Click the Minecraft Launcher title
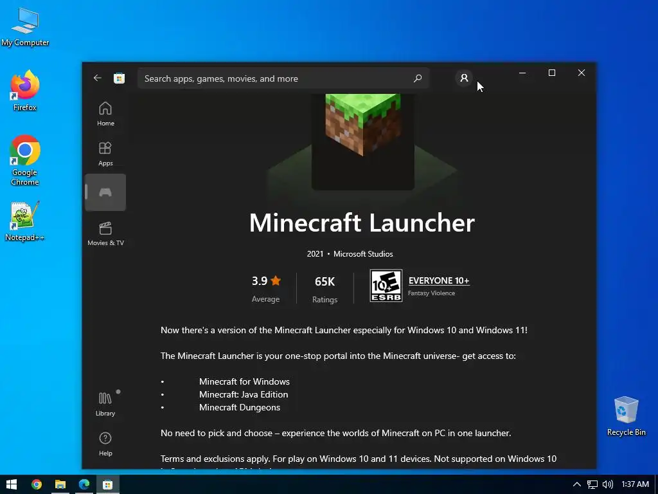Viewport: 658px width, 494px height. 362,223
